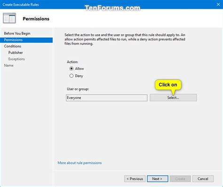The height and width of the screenshot is (187, 223).
Task: Select the Allow radio button
Action: point(72,69)
